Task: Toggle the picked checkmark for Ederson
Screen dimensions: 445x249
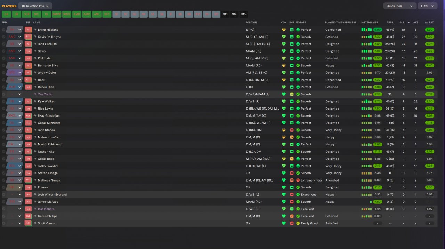Action: click(x=3, y=187)
